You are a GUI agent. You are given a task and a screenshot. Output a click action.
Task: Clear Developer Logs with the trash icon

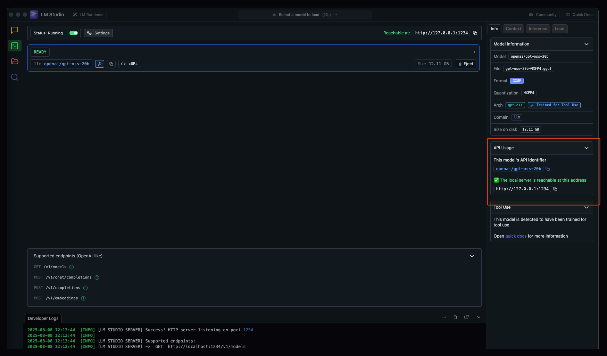[x=455, y=317]
